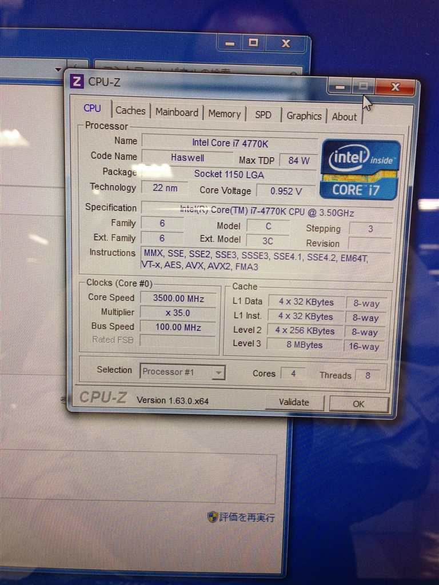Minimize the background Control Panel window
The height and width of the screenshot is (585, 439).
click(x=230, y=43)
